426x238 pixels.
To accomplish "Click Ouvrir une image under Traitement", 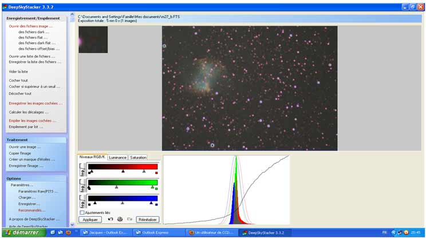I will click(25, 147).
